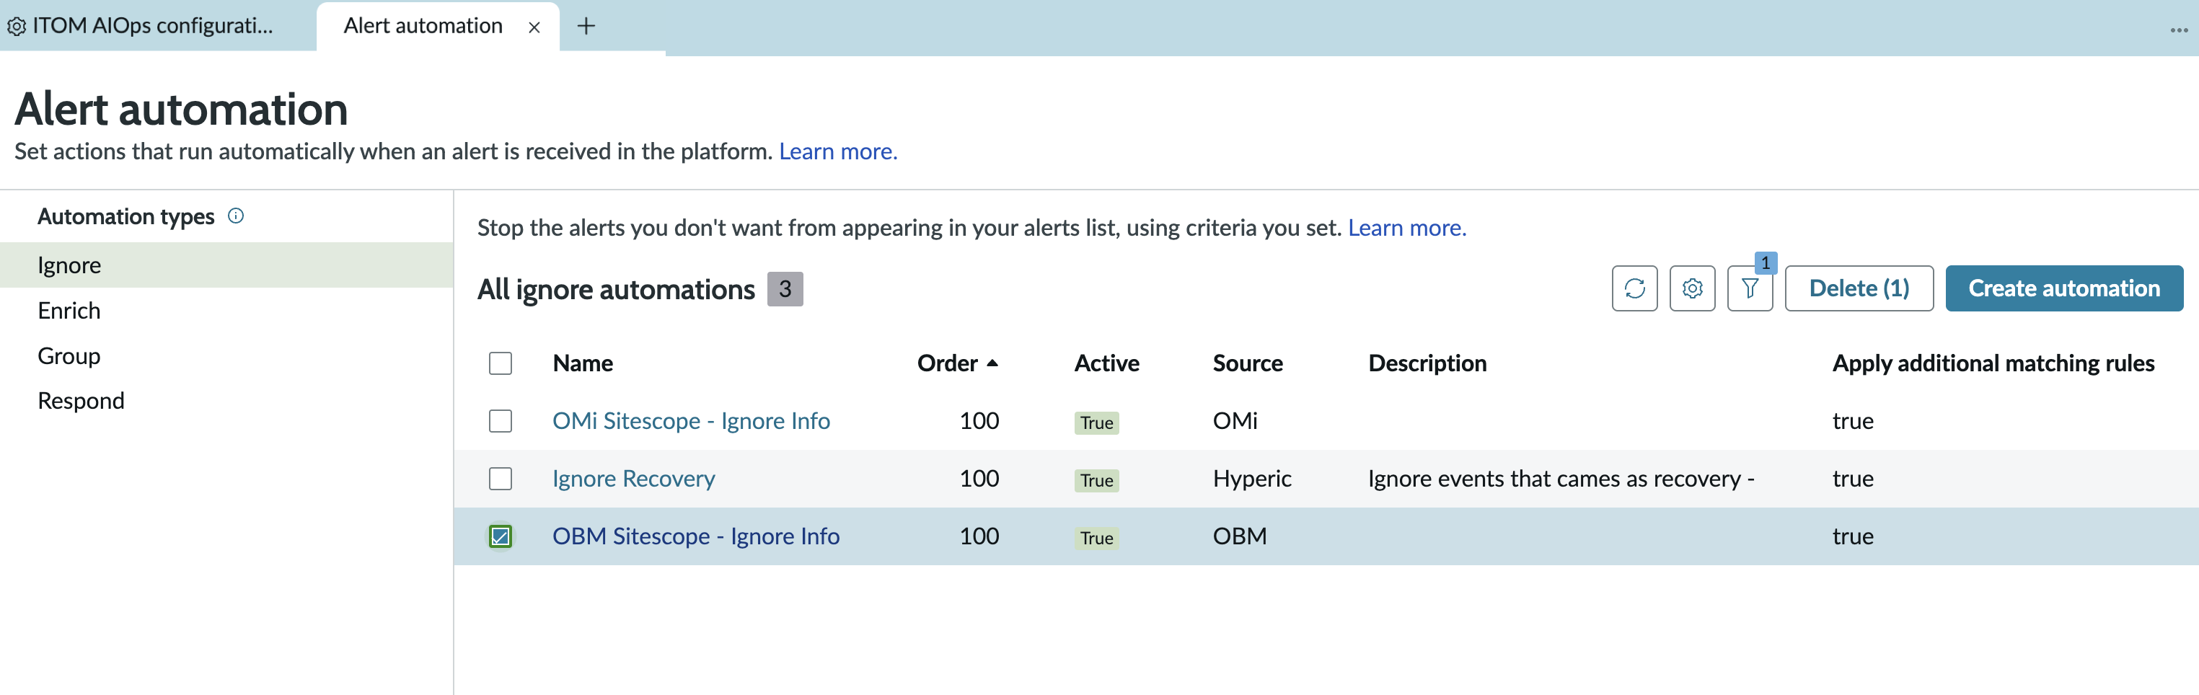Open the filter funnel icon

tap(1749, 288)
